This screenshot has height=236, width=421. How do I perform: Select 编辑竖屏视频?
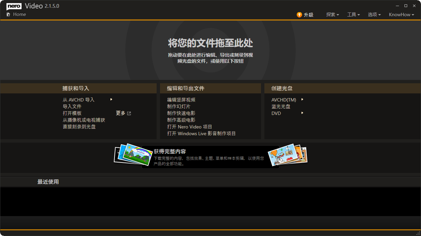pyautogui.click(x=181, y=100)
